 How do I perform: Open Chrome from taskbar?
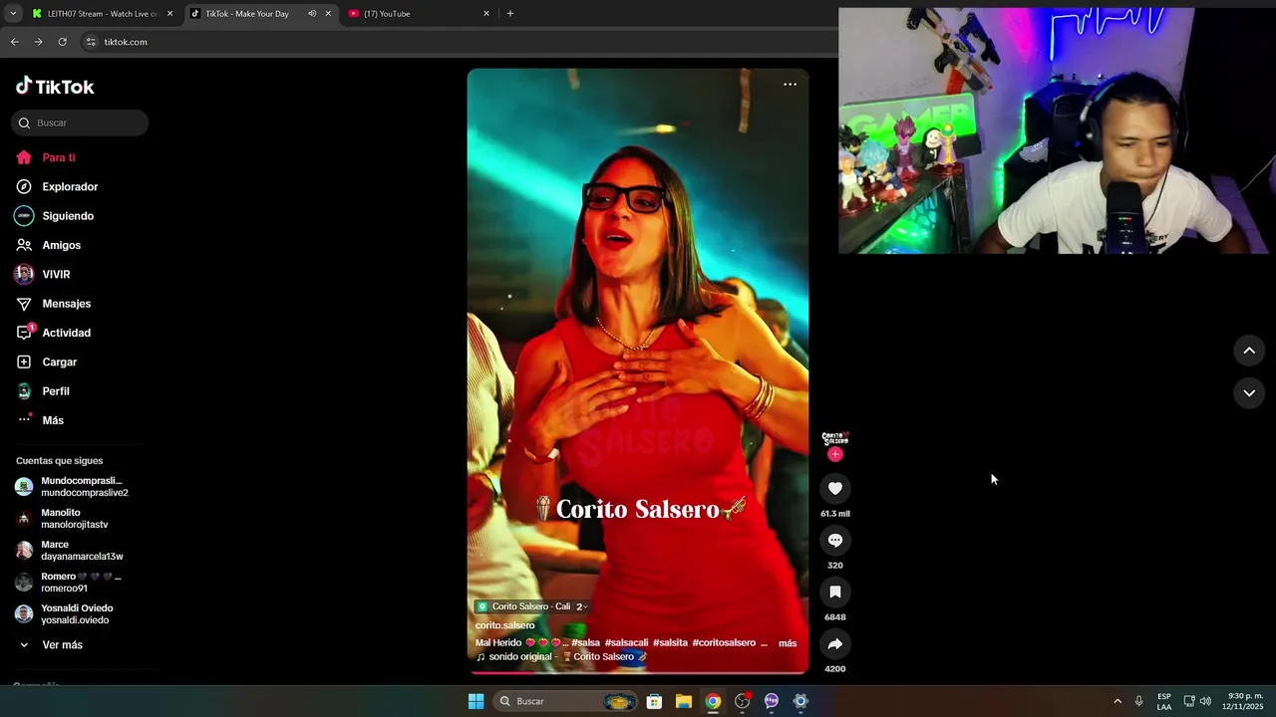(x=713, y=701)
